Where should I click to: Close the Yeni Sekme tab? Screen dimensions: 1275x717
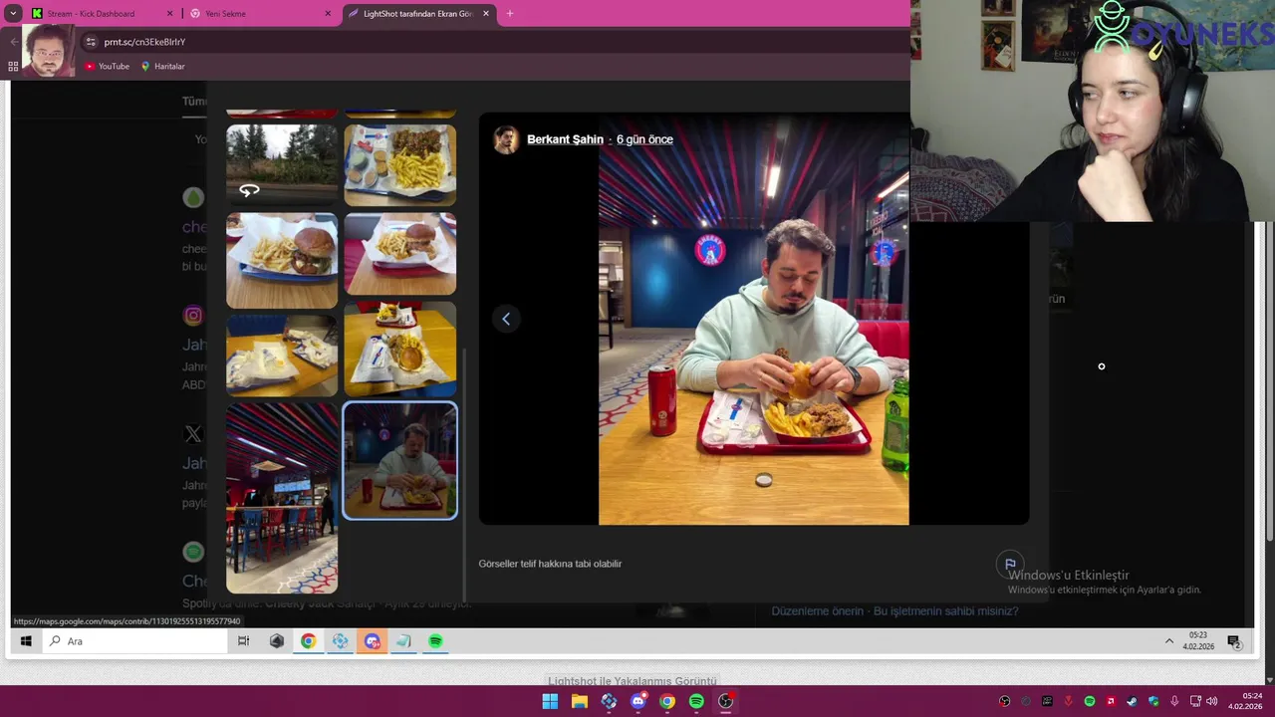pos(328,14)
